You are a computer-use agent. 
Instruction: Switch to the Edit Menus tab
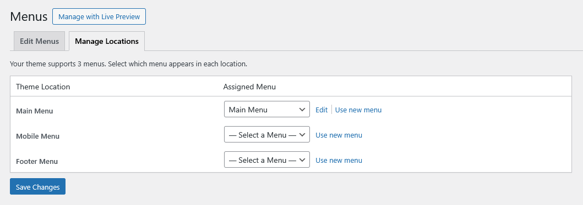[40, 41]
